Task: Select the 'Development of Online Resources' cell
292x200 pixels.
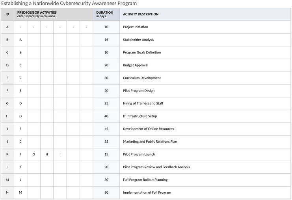Action: [x=205, y=129]
